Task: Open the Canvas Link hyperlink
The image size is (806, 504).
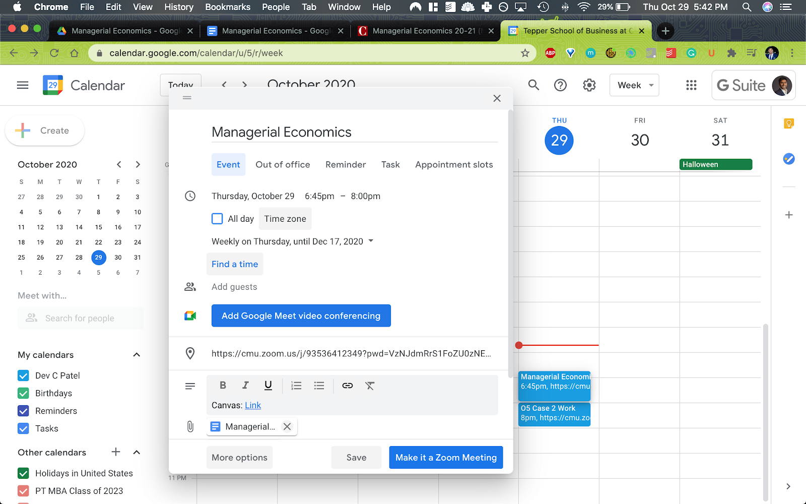Action: [x=253, y=405]
